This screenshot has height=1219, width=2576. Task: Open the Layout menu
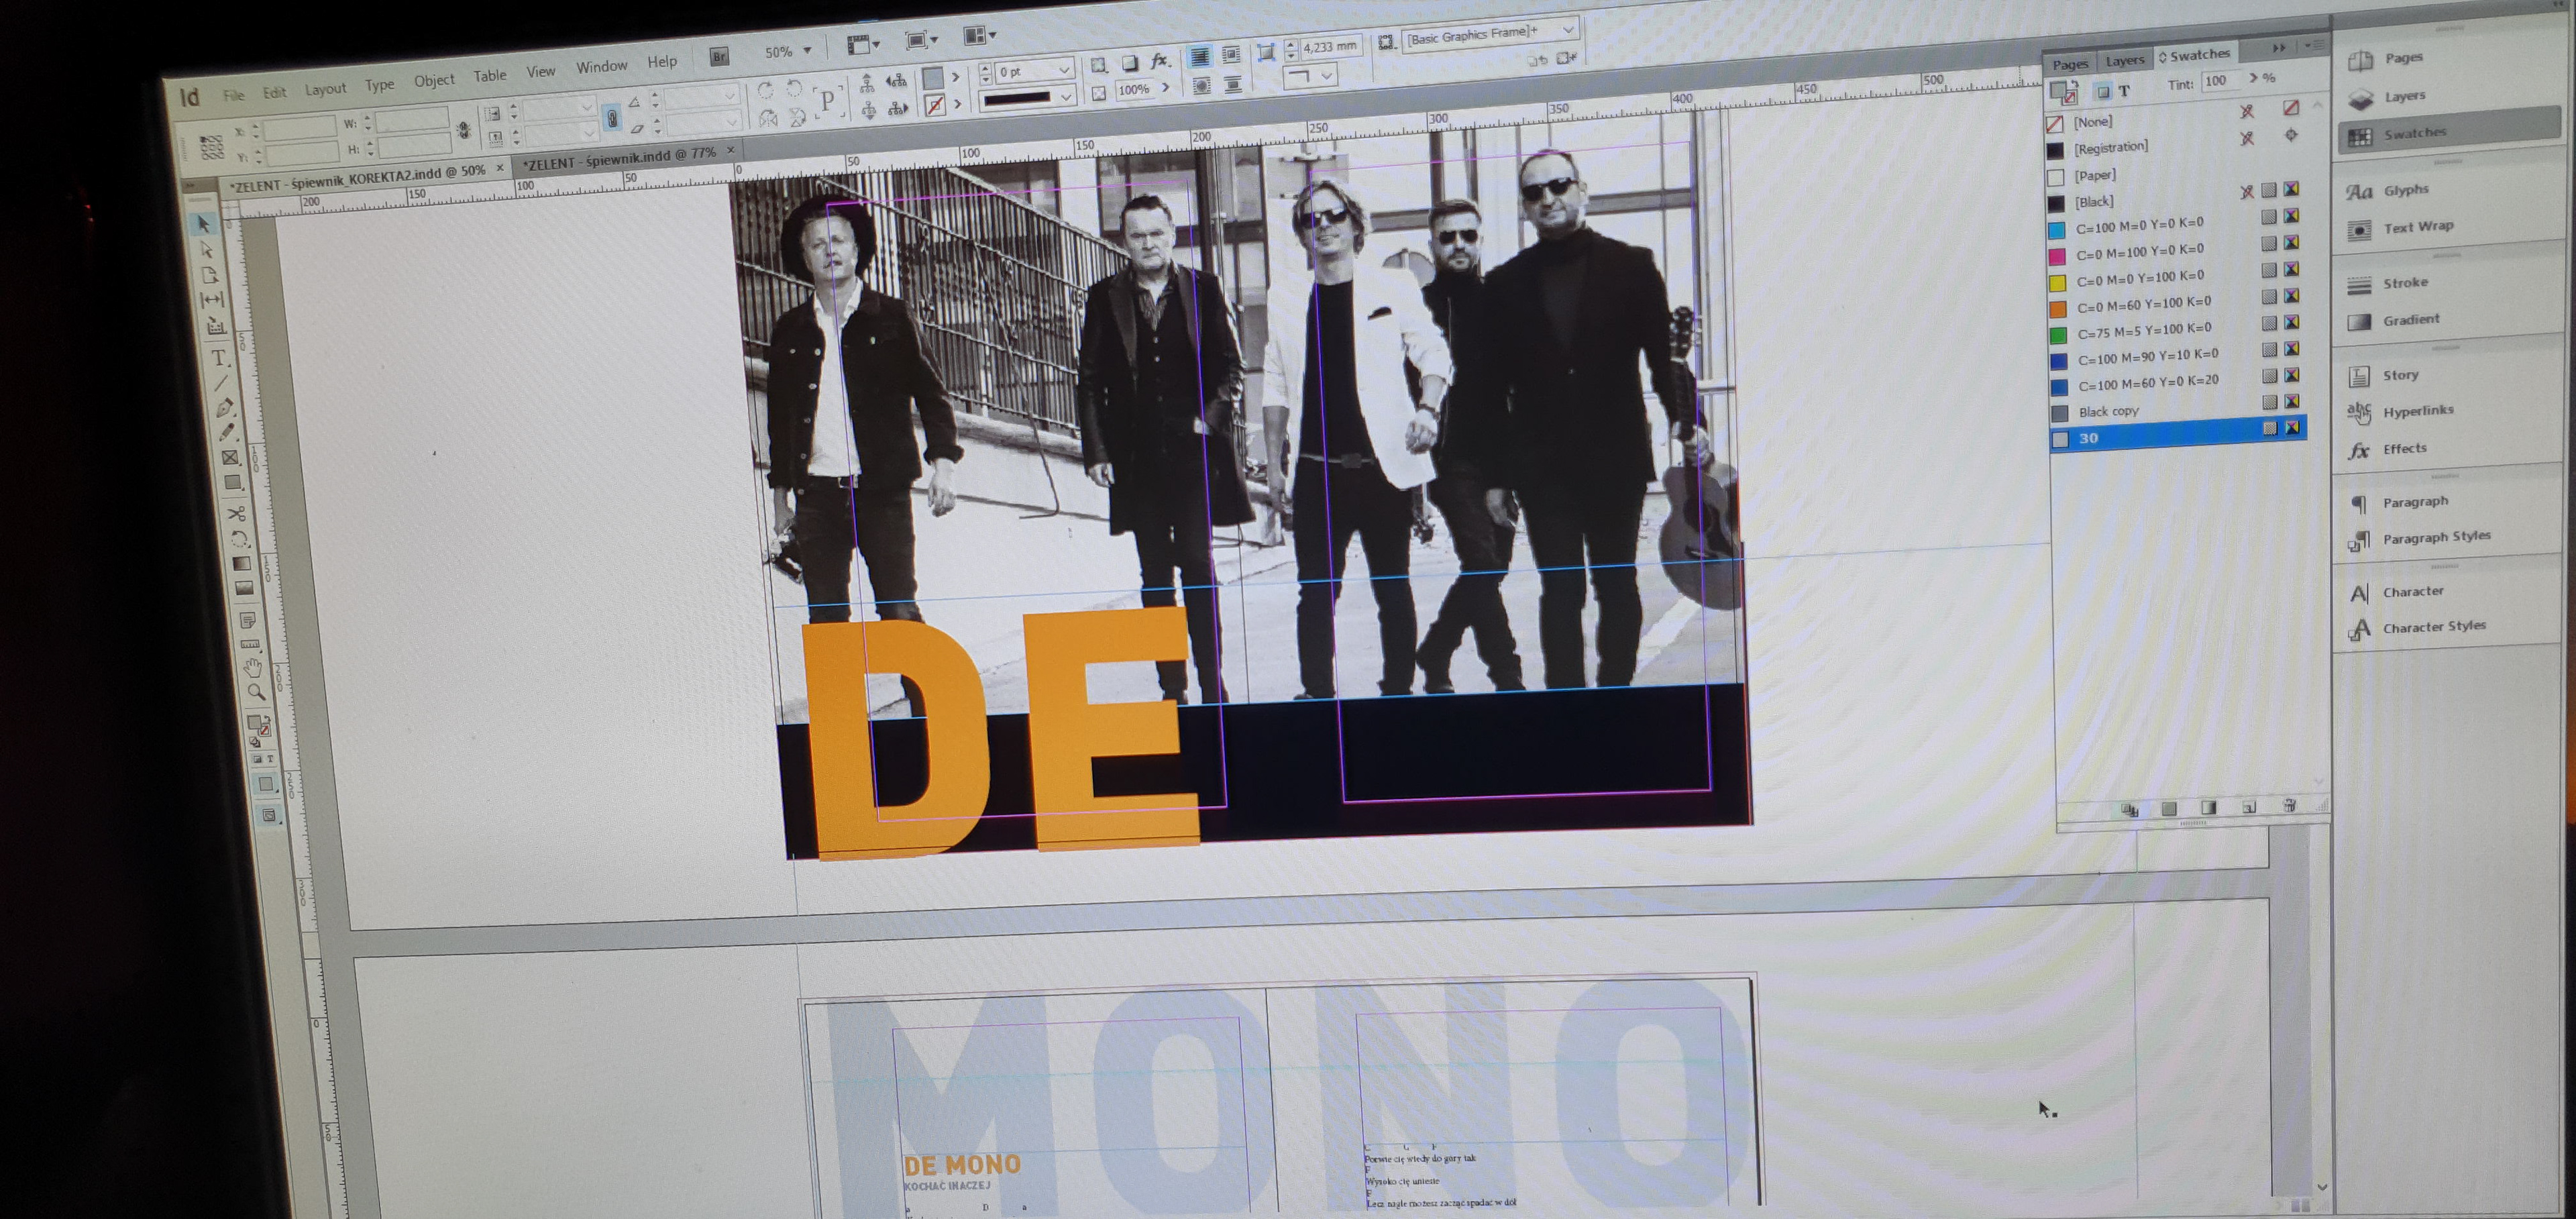tap(325, 89)
